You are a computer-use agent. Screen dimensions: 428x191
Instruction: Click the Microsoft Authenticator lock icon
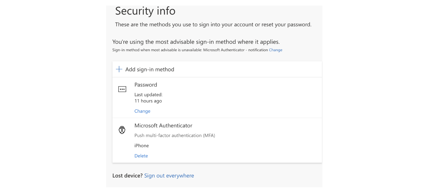[x=122, y=130]
